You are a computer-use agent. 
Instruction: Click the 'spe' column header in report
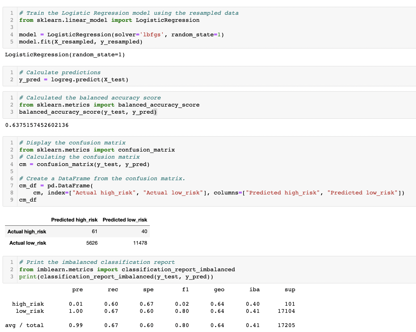coord(148,290)
